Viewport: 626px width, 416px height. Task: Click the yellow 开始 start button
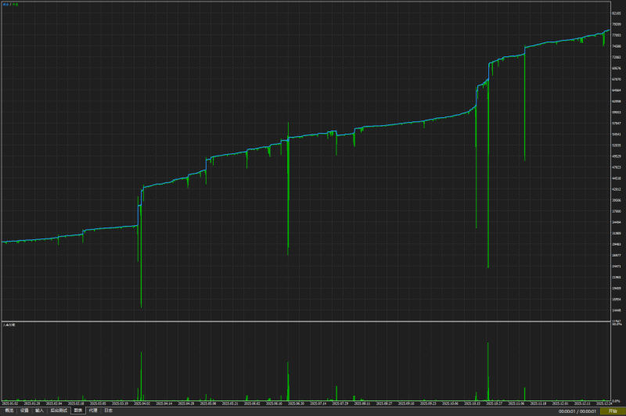613,411
